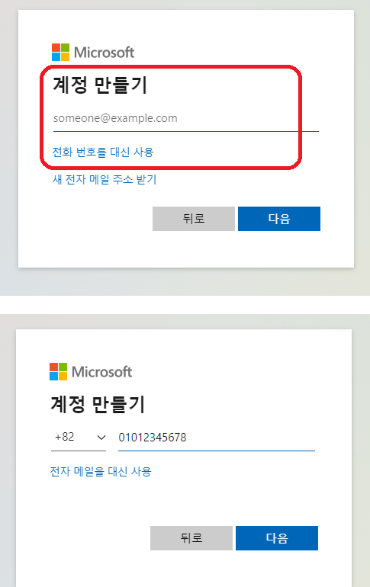The width and height of the screenshot is (370, 587).
Task: Click the phone number field with 01012345678
Action: pos(217,438)
